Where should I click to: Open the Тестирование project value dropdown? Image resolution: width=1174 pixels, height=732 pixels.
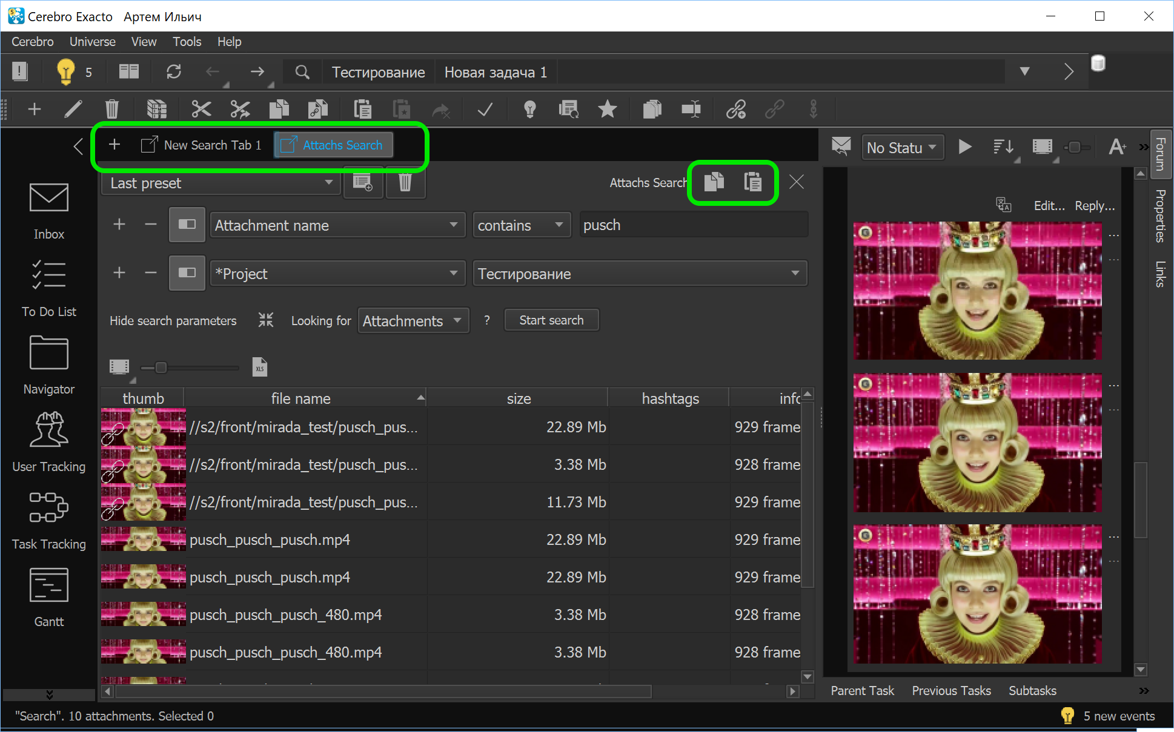[640, 274]
